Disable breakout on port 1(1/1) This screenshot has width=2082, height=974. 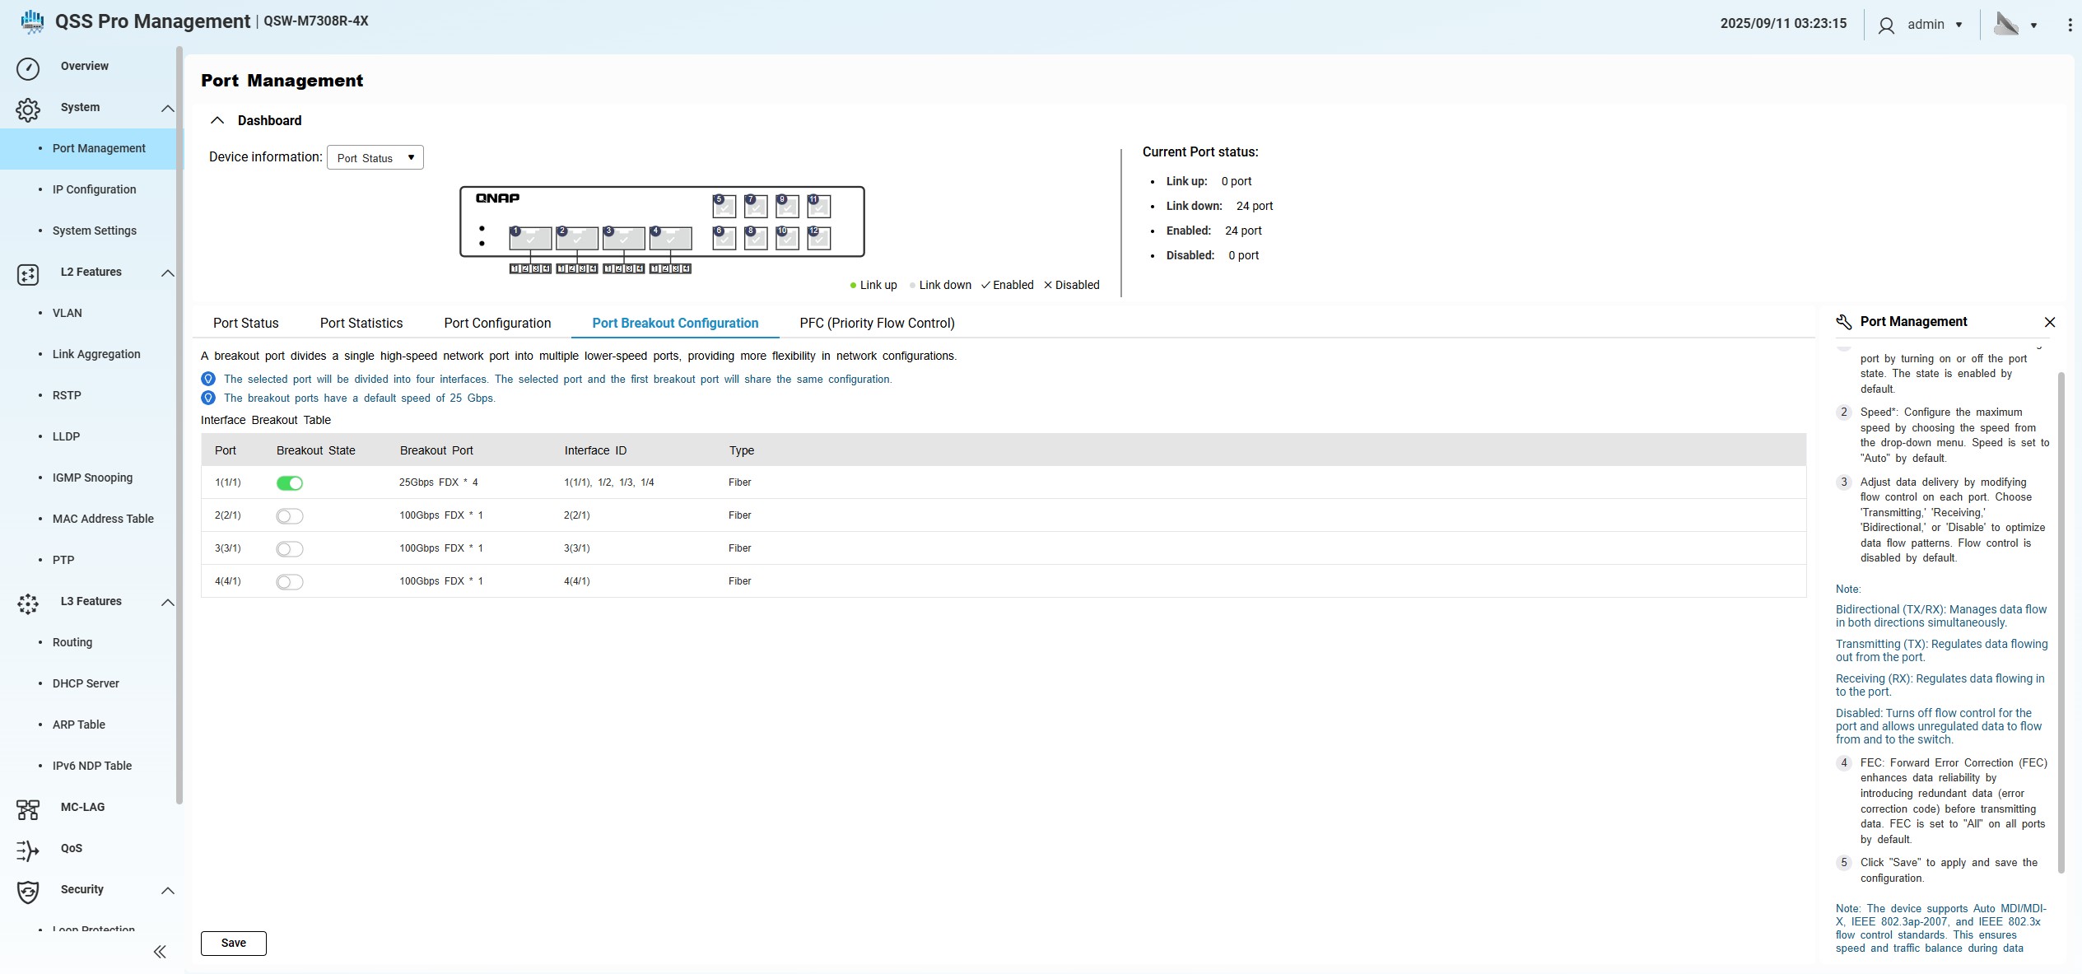click(x=290, y=483)
